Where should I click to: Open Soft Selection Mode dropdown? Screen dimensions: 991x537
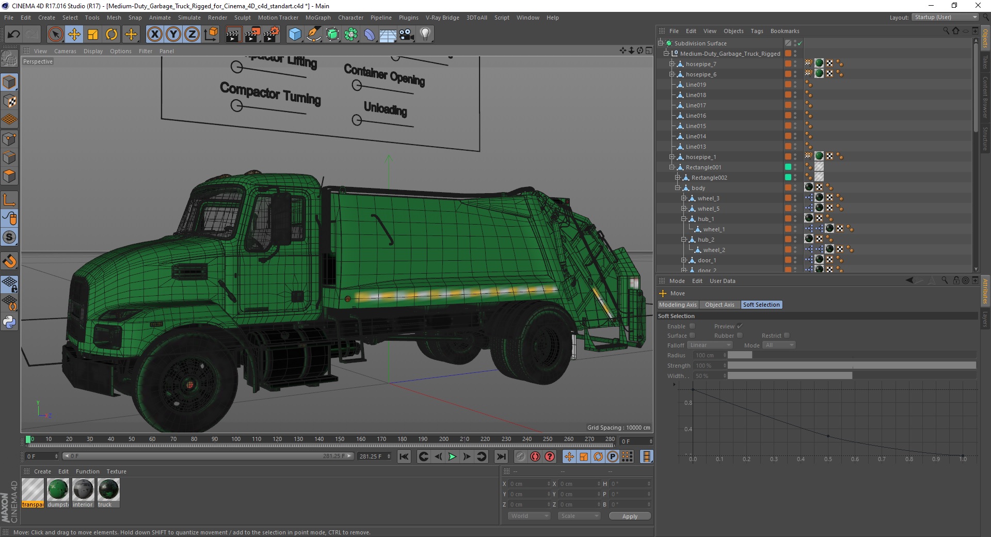(x=779, y=345)
